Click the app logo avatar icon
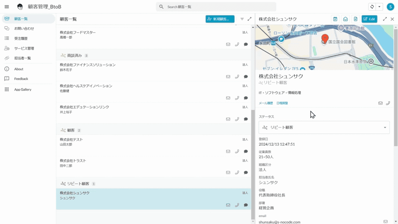 tap(20, 7)
